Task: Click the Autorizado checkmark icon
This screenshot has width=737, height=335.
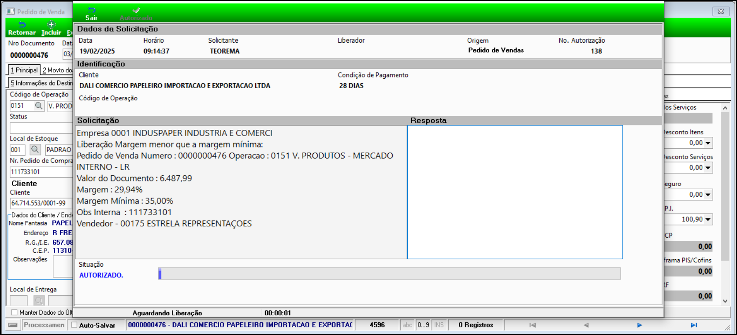Action: tap(136, 11)
